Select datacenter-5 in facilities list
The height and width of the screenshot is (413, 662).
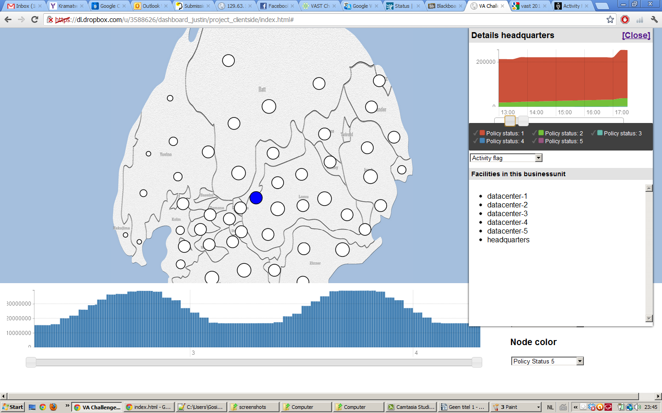coord(507,231)
